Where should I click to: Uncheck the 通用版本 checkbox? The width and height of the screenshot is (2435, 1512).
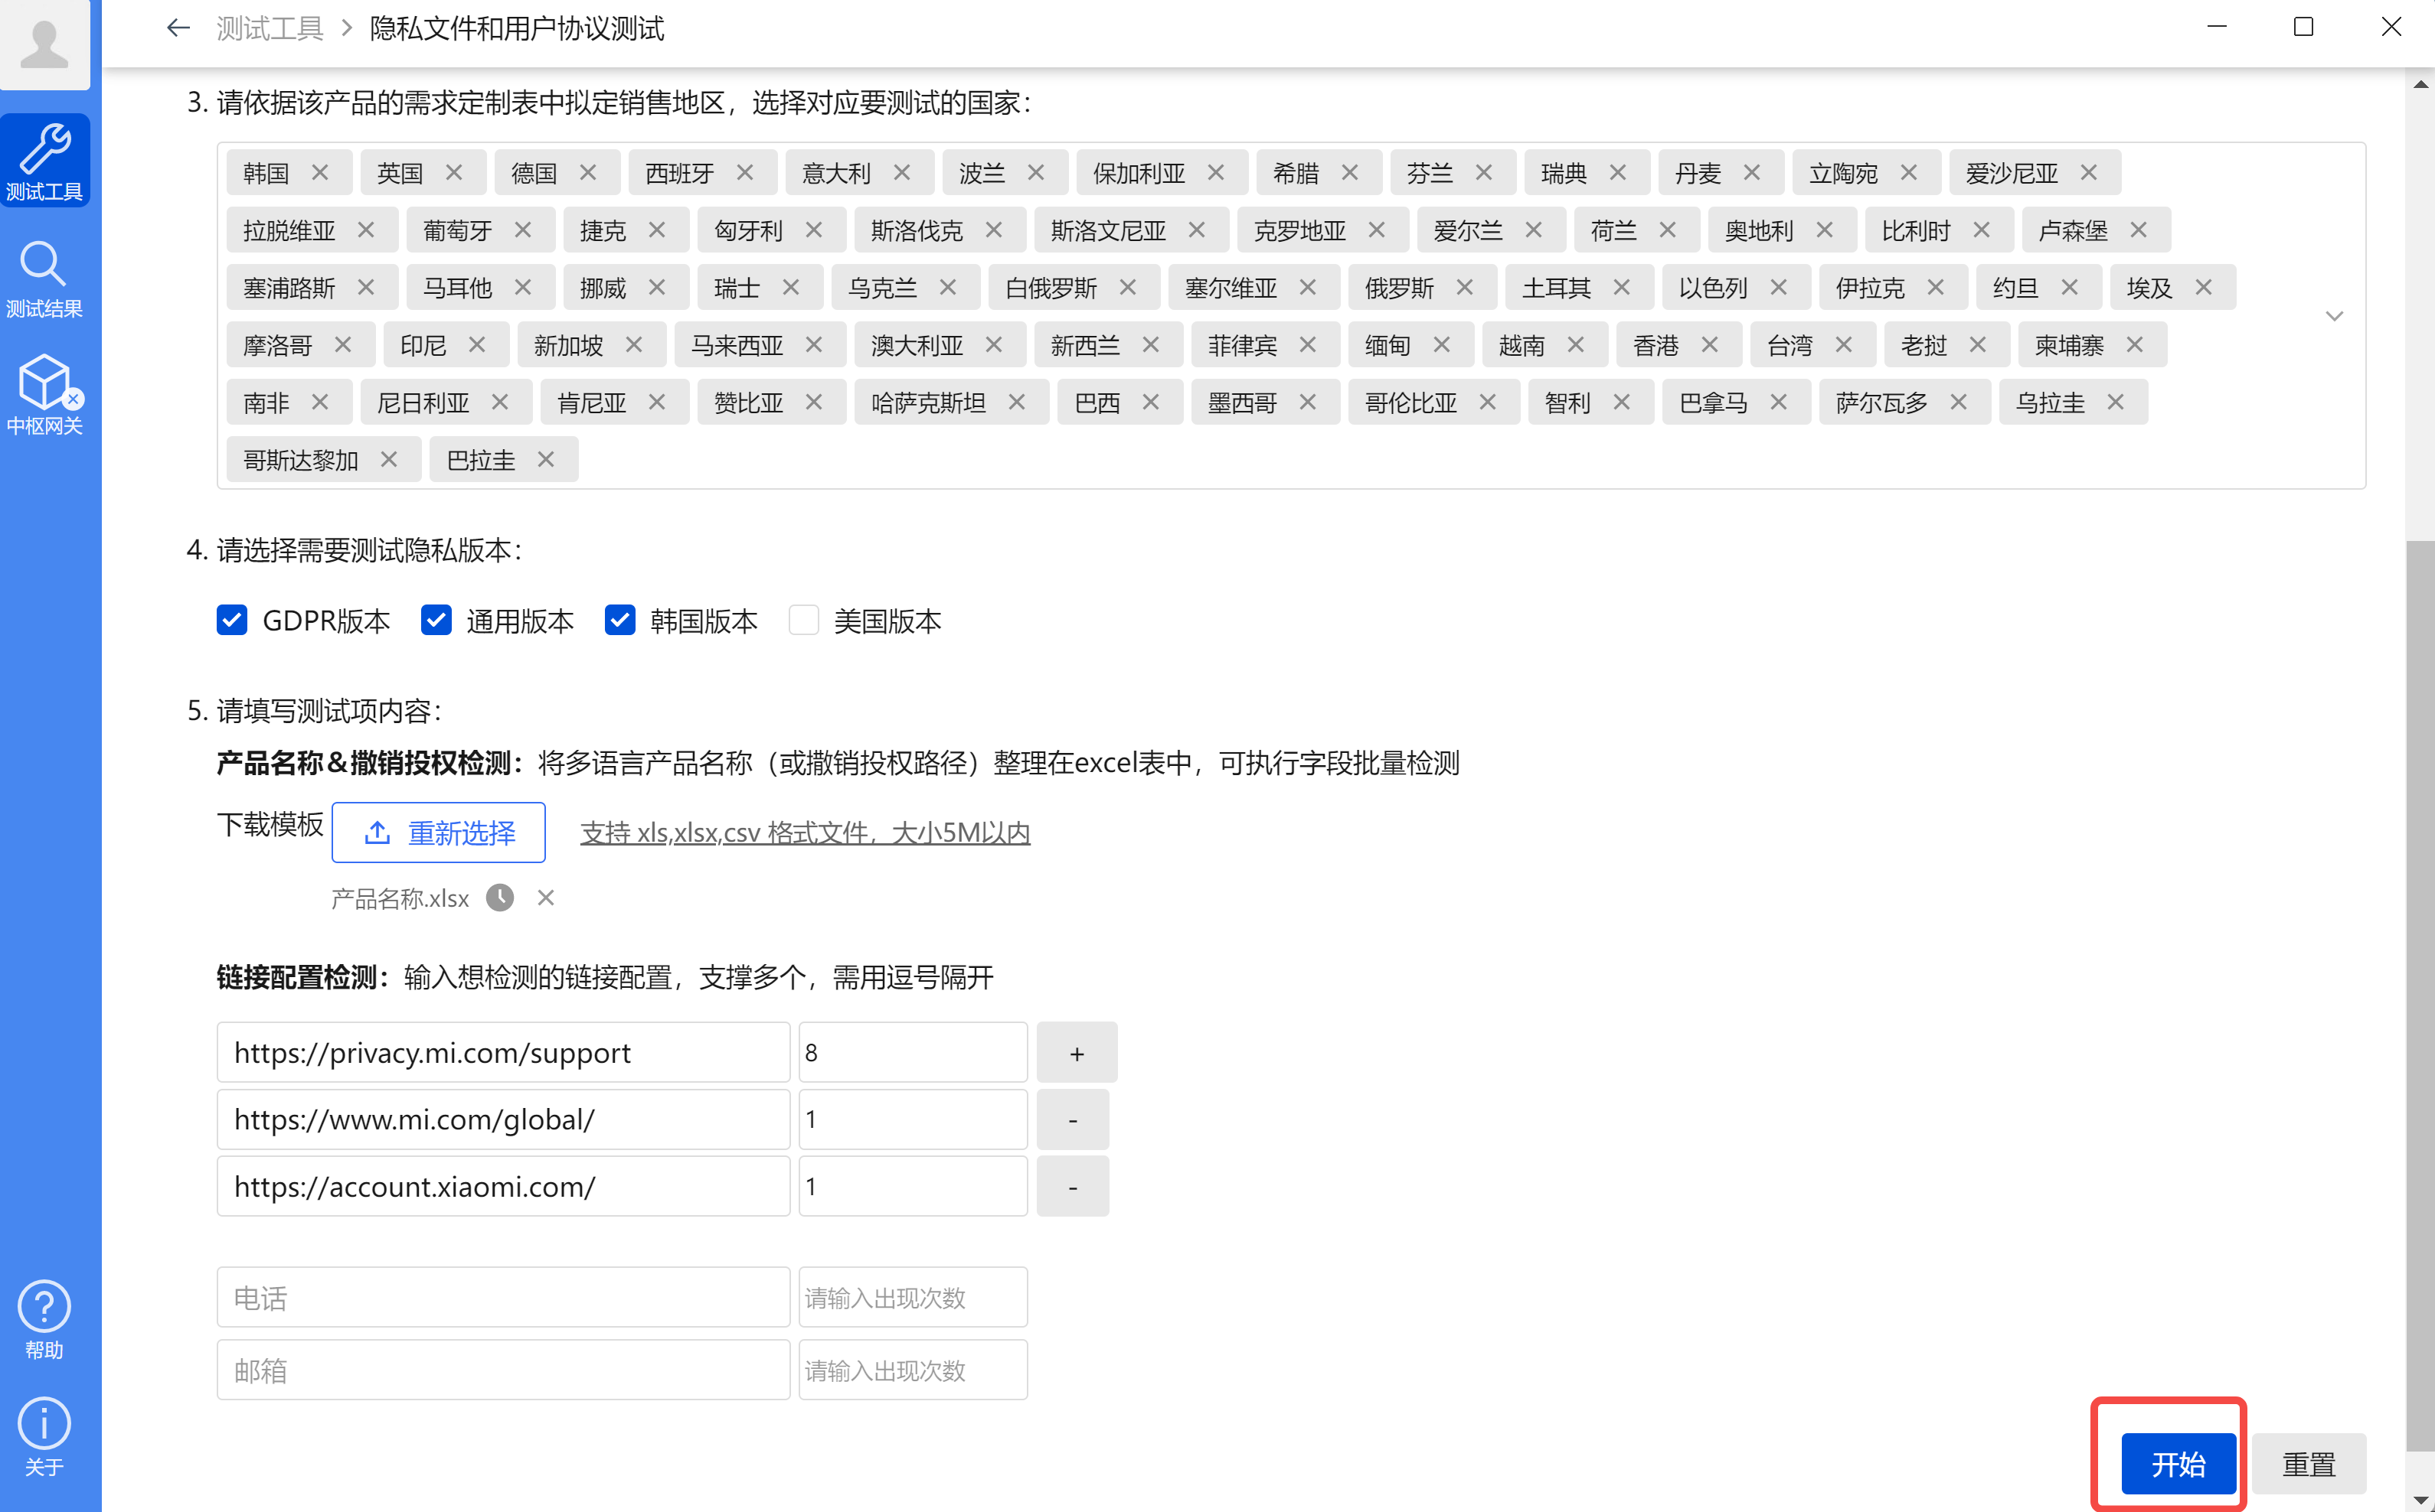tap(436, 620)
